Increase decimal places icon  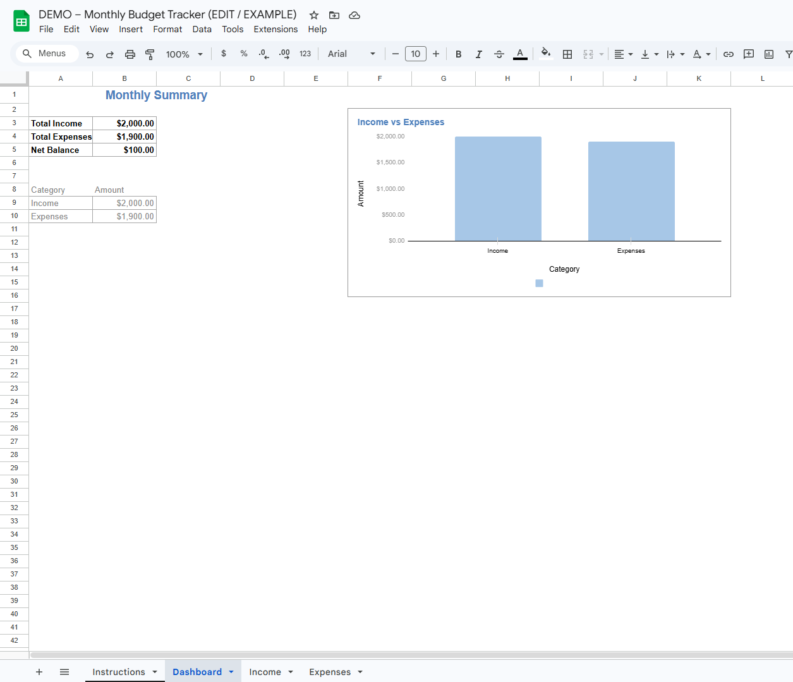284,54
